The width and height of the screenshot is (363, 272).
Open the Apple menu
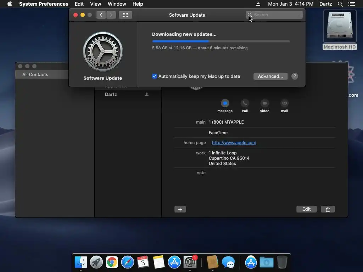click(x=10, y=4)
